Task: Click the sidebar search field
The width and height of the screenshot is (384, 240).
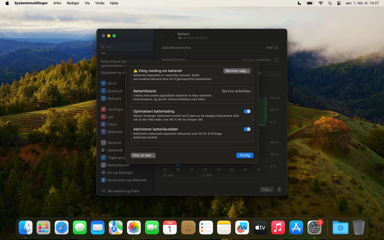Action: 126,47
